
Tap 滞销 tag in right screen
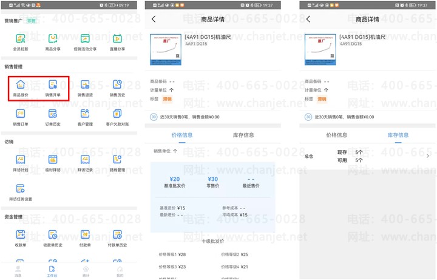(322, 99)
